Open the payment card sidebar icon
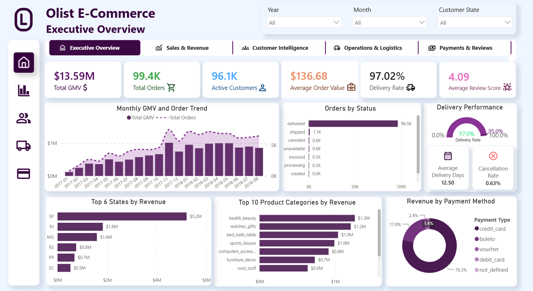Viewport: 533px width, 291px height. coord(23,174)
